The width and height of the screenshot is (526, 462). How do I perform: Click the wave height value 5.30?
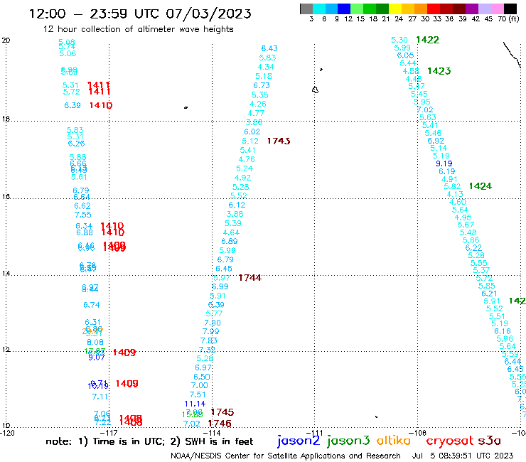[x=399, y=40]
